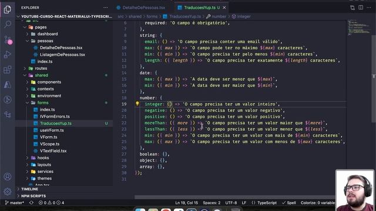376x211 pixels.
Task: Close the TraducoesYup.ts tab
Action: (x=224, y=8)
